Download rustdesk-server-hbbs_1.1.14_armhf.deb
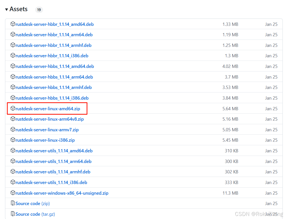 point(54,87)
